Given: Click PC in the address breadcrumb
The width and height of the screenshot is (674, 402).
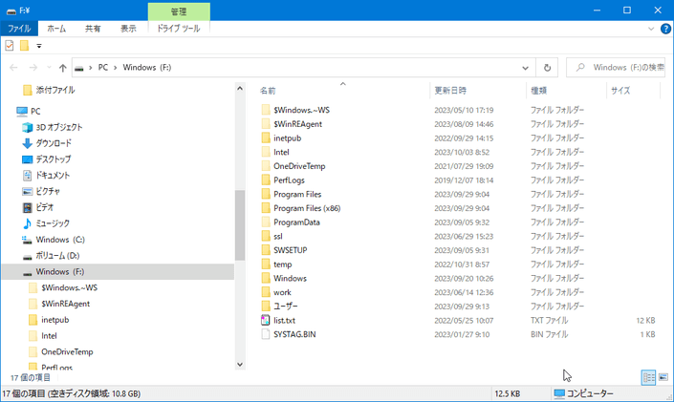Looking at the screenshot, I should tap(103, 68).
